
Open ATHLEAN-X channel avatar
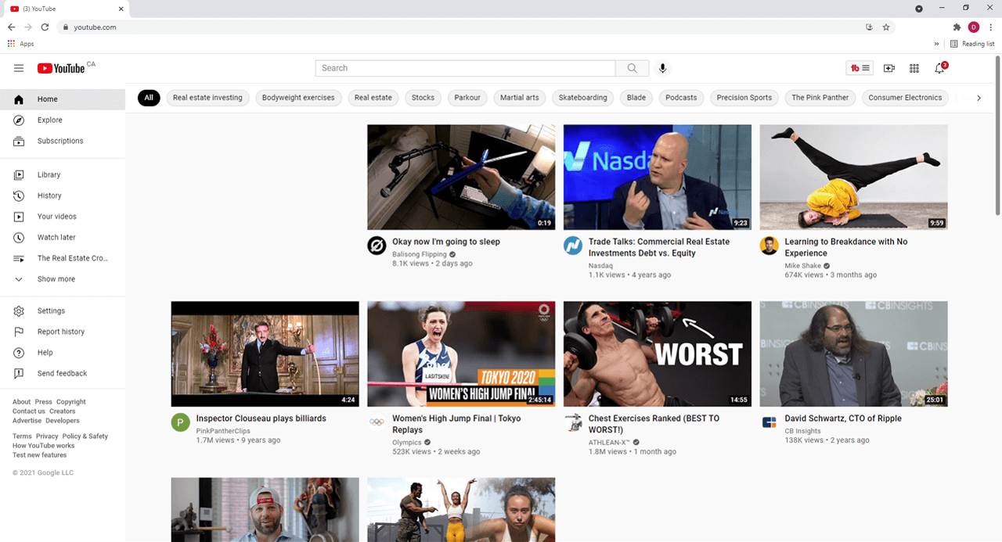click(x=573, y=422)
